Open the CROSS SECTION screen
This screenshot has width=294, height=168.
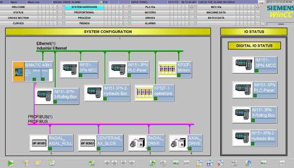[18, 18]
